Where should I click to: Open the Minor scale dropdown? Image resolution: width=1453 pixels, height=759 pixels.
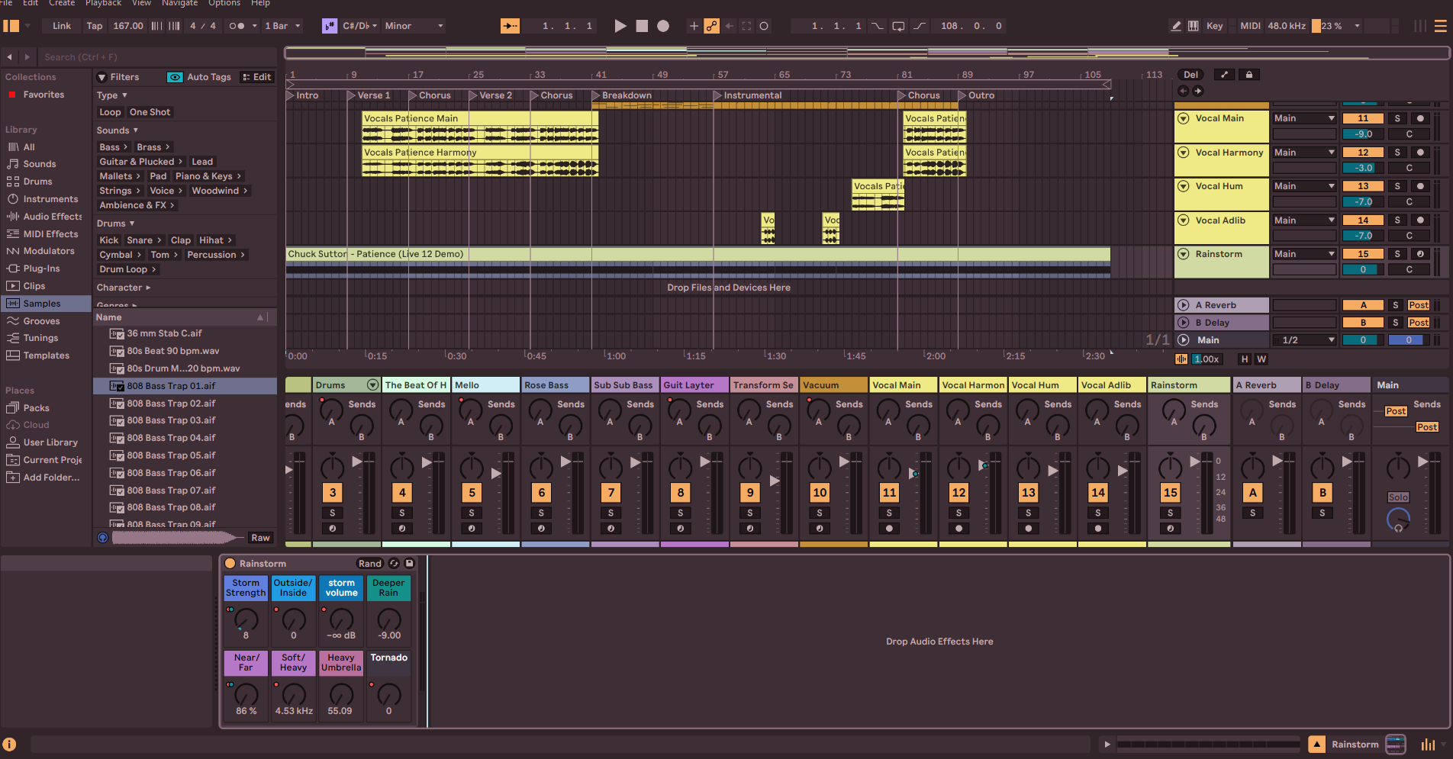[x=412, y=25]
